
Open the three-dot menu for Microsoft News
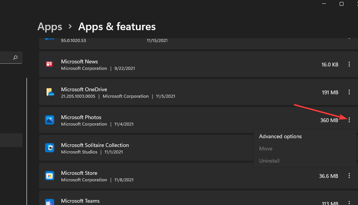point(349,65)
